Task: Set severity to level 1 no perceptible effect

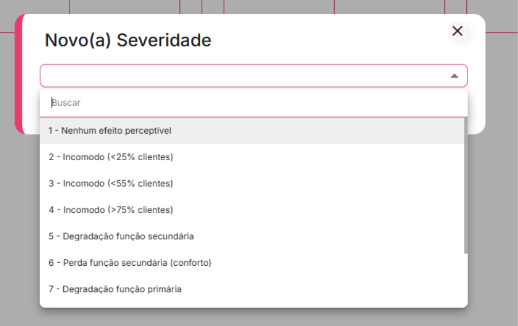Action: [110, 131]
